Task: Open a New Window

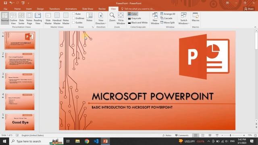Action: (155, 19)
